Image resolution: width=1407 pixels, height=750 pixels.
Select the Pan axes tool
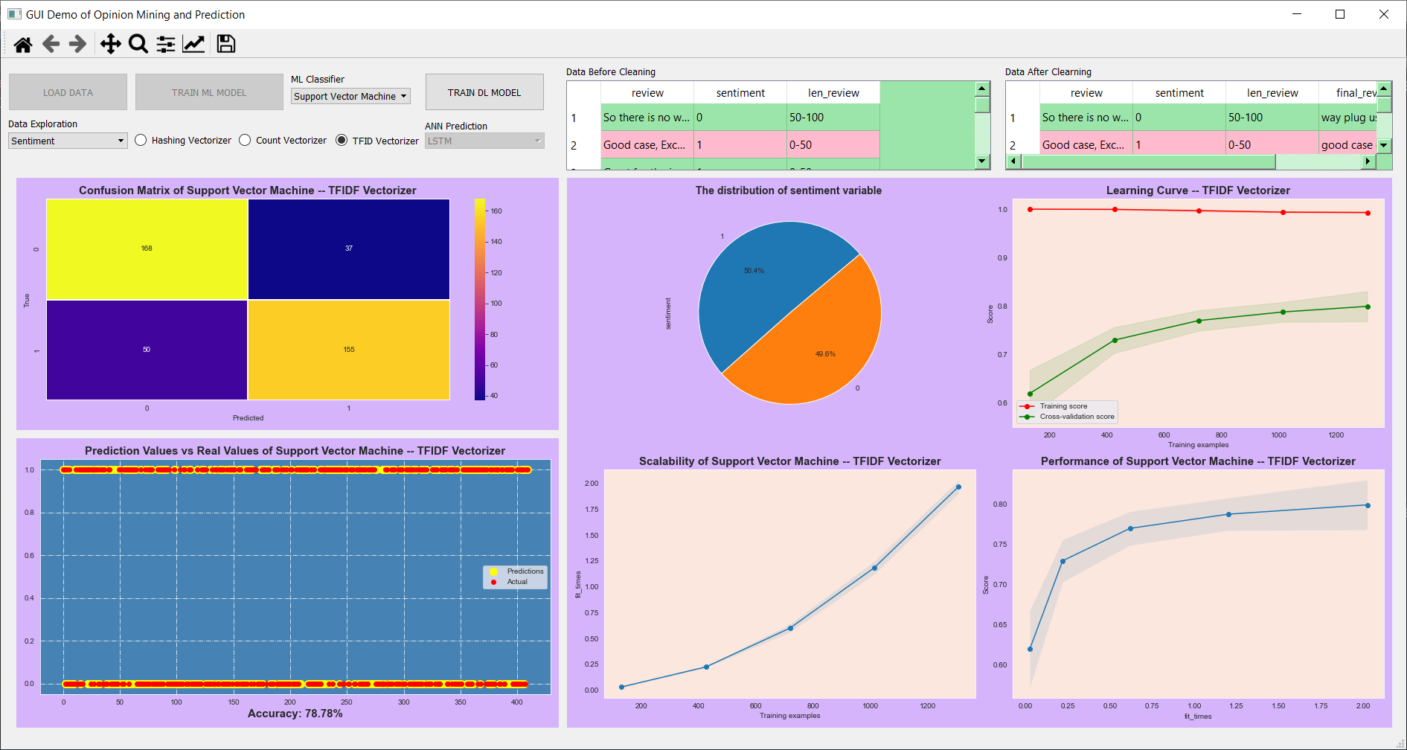click(111, 45)
